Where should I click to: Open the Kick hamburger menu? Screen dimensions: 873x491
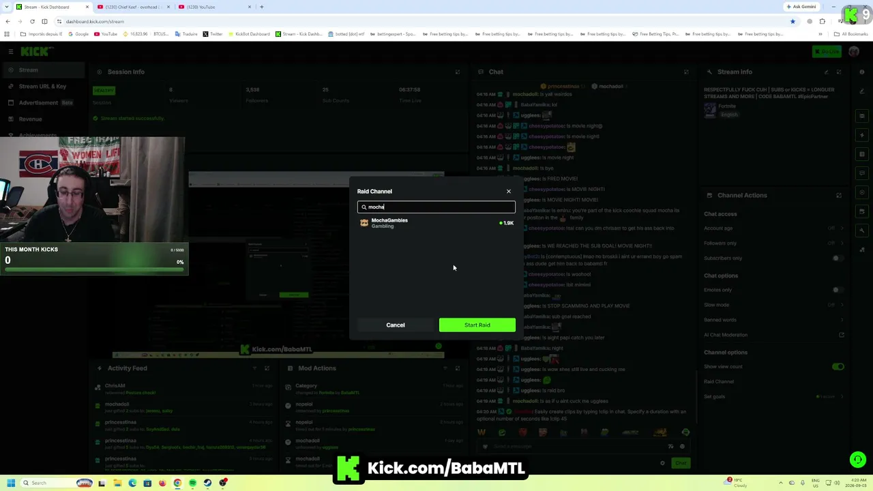pyautogui.click(x=11, y=52)
